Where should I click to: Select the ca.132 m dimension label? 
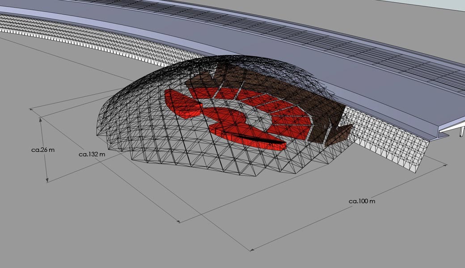[92, 154]
